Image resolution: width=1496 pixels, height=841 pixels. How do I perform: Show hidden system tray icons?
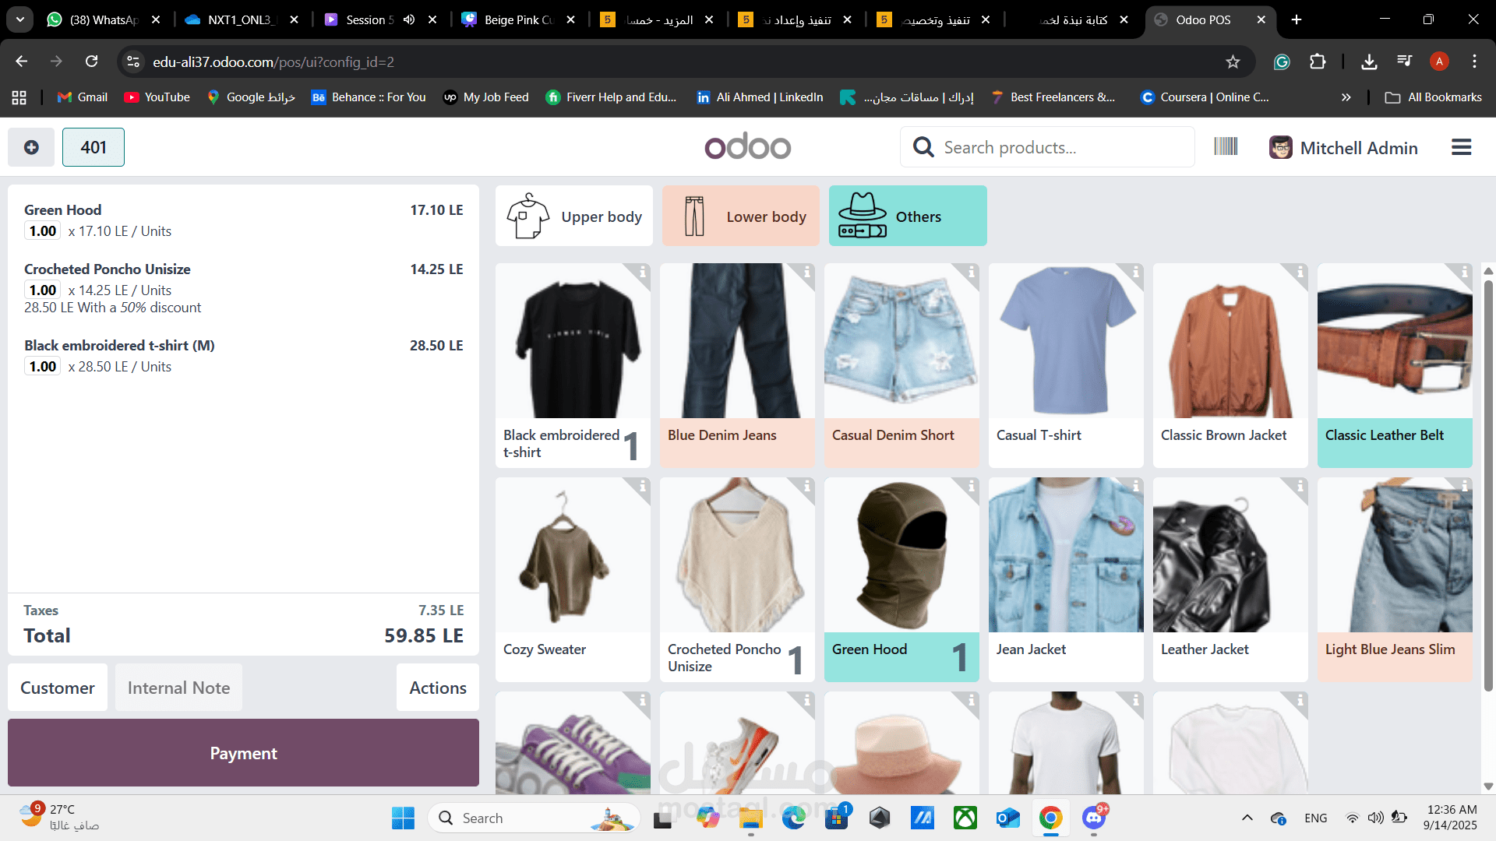coord(1247,818)
